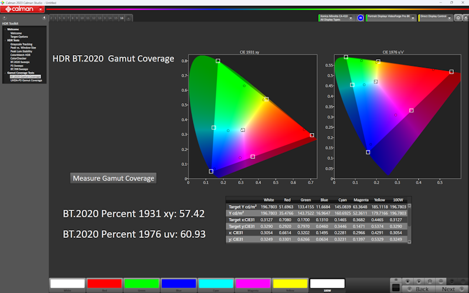The image size is (469, 293).
Task: Open Target Options in the tree
Action: point(19,37)
